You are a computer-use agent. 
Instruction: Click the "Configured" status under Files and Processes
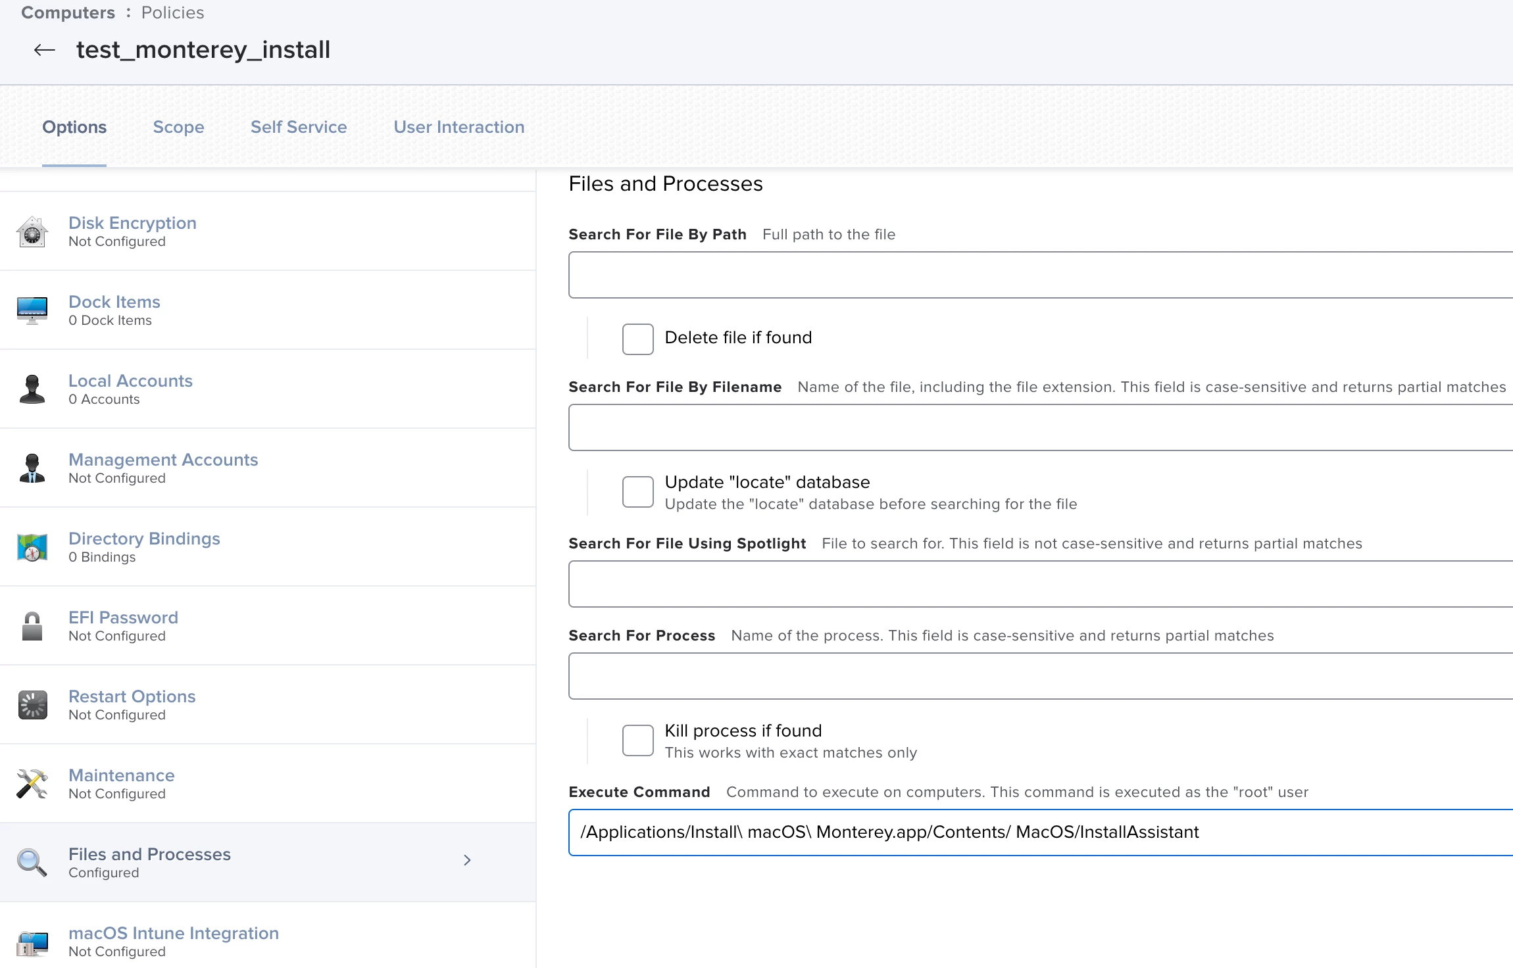click(103, 873)
